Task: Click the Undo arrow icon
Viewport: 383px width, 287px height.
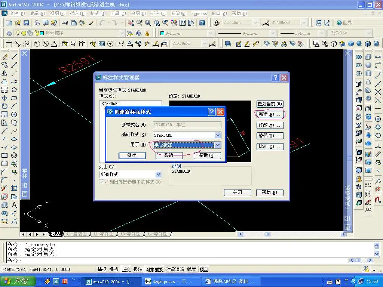Action: coord(102,23)
